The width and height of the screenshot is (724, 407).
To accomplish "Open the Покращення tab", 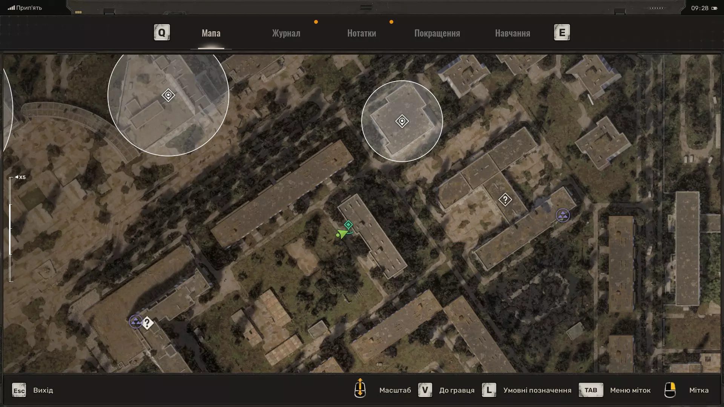I will [x=437, y=33].
